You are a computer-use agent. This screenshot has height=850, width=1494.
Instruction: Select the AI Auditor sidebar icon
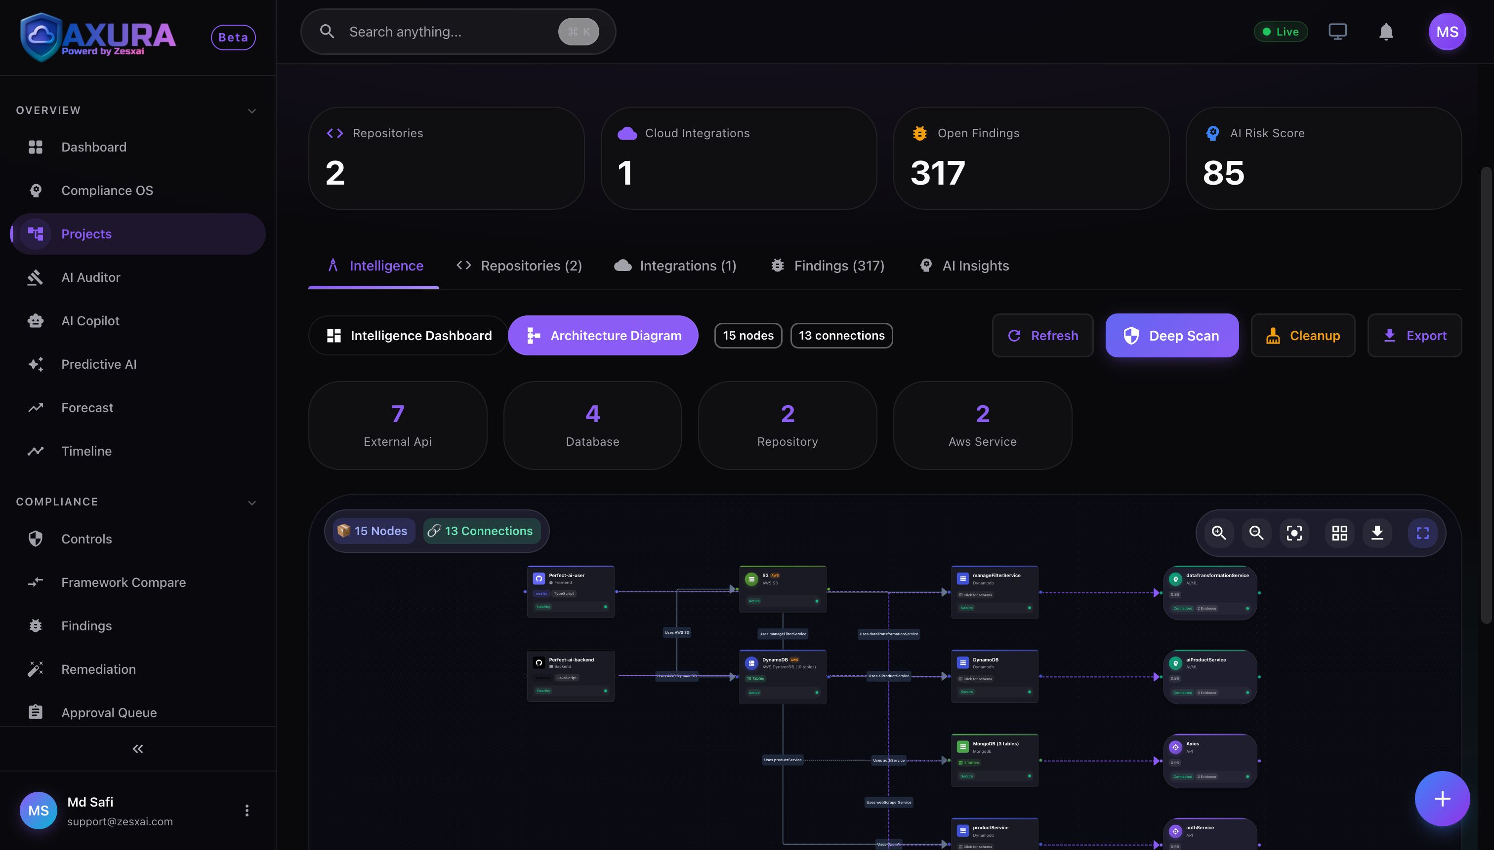[x=36, y=277]
